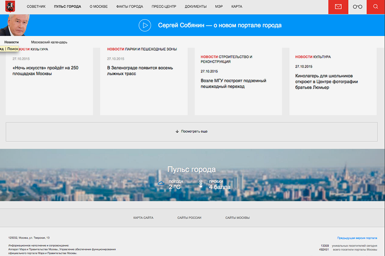Viewport: 385px width, 256px height.
Task: Open the Советник menu item
Action: point(36,7)
